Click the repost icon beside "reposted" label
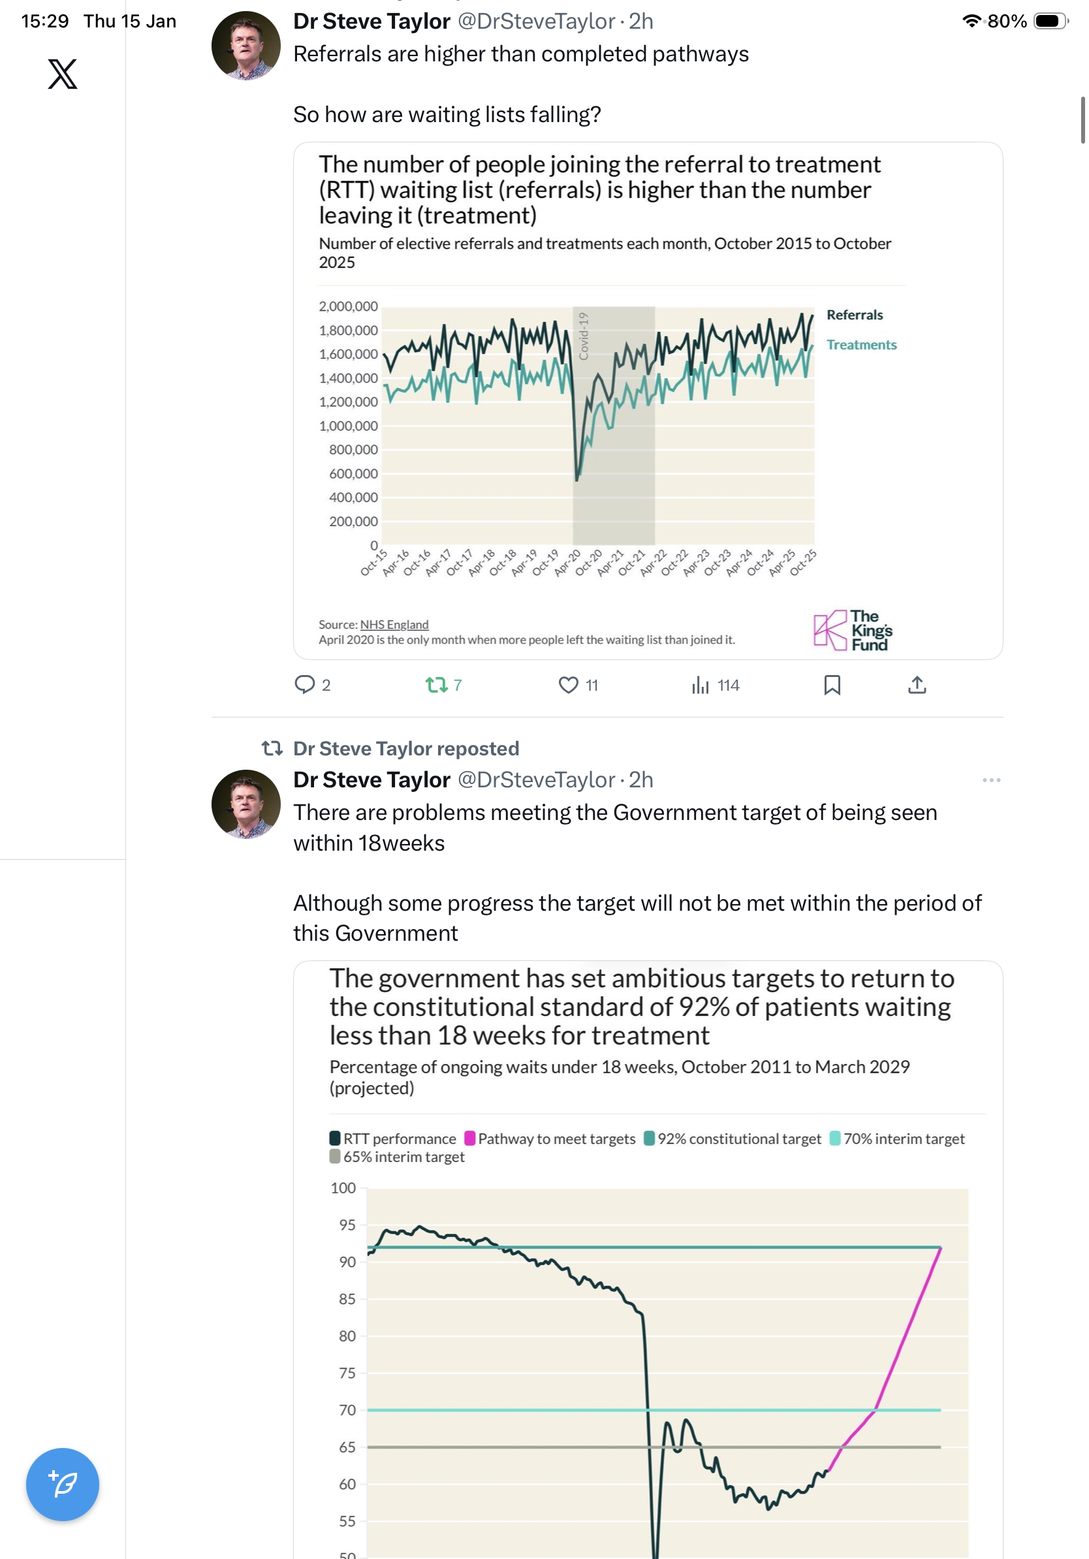1089x1559 pixels. (x=272, y=748)
